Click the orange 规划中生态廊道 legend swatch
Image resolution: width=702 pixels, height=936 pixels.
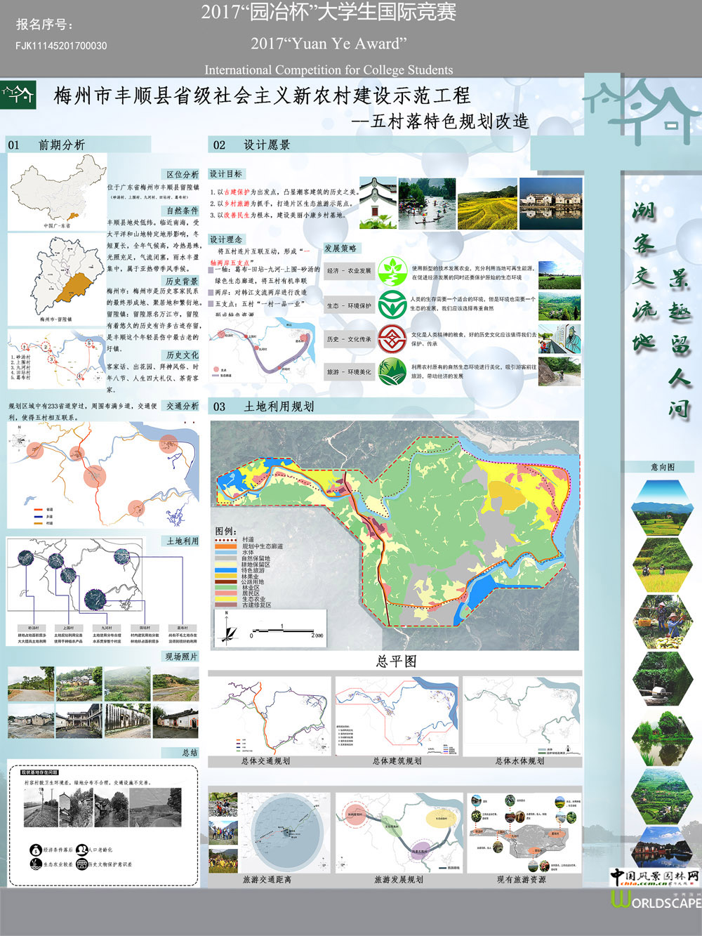[225, 546]
